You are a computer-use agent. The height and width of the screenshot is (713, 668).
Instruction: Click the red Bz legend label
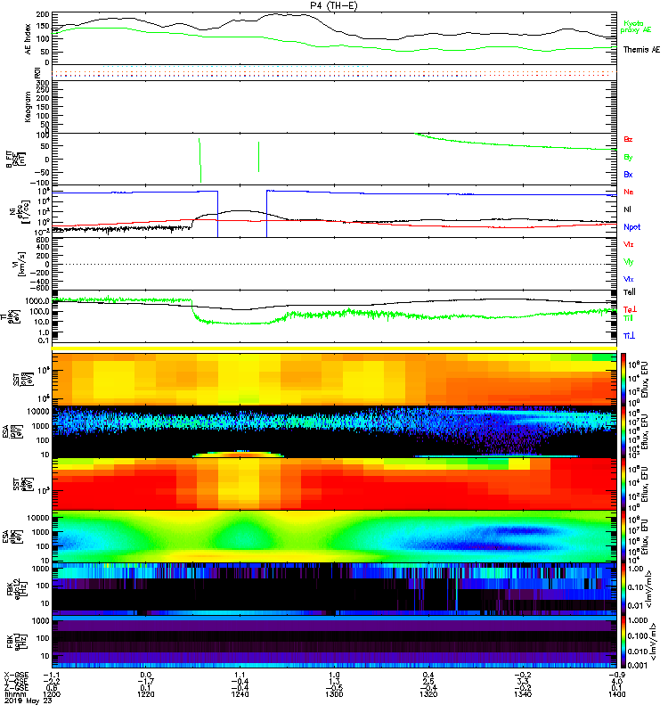pyautogui.click(x=628, y=139)
